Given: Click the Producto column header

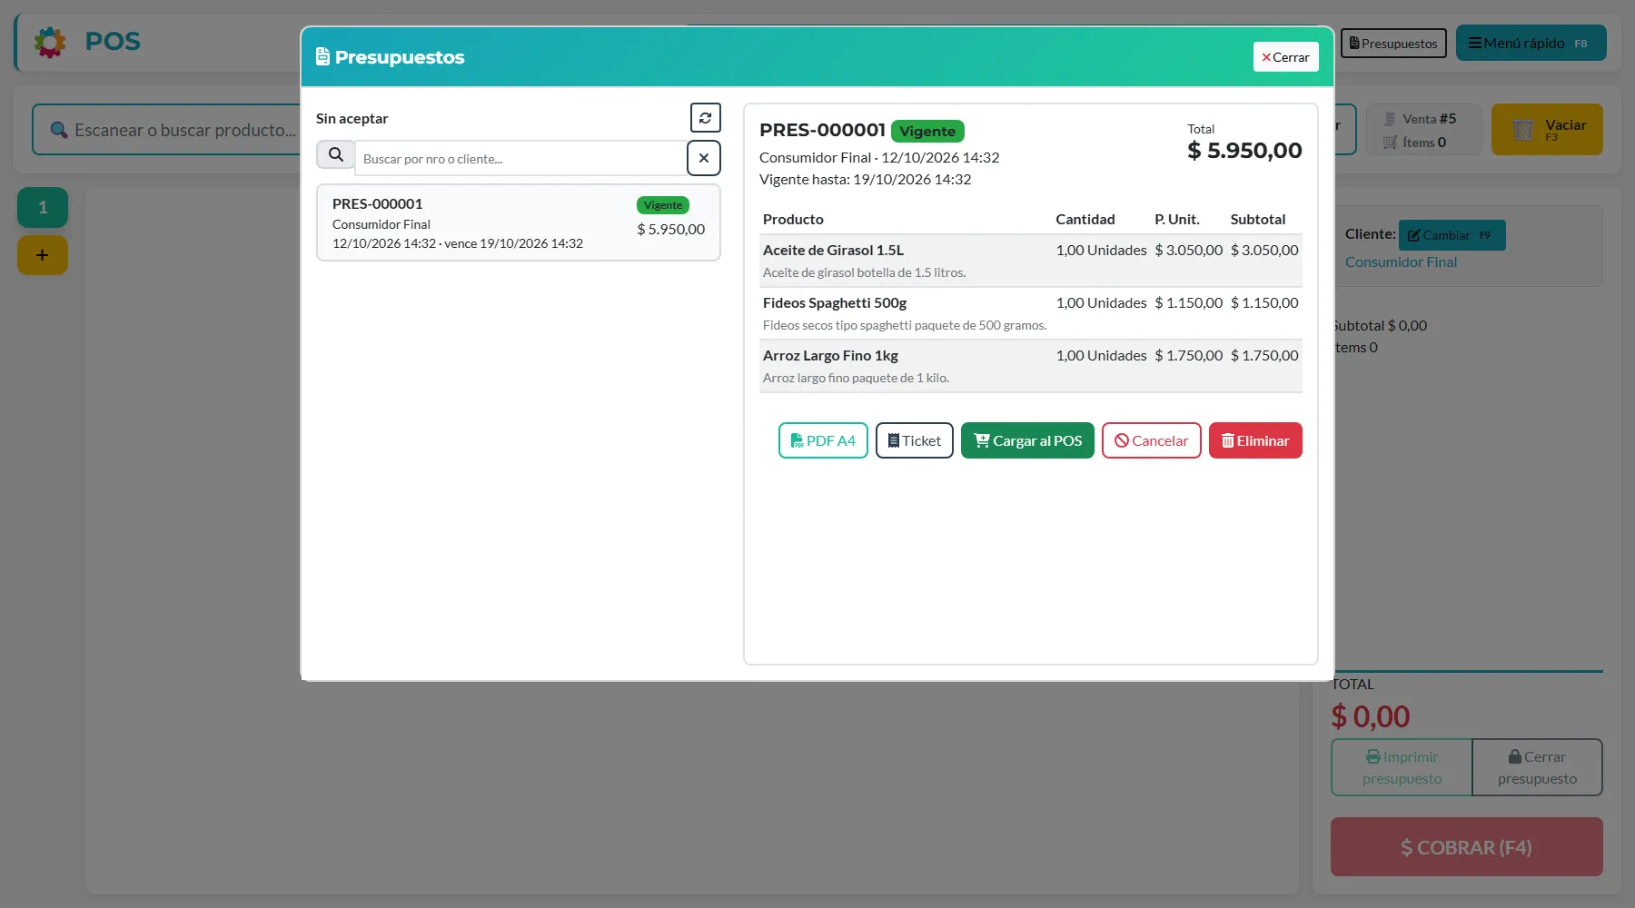Looking at the screenshot, I should pyautogui.click(x=793, y=220).
